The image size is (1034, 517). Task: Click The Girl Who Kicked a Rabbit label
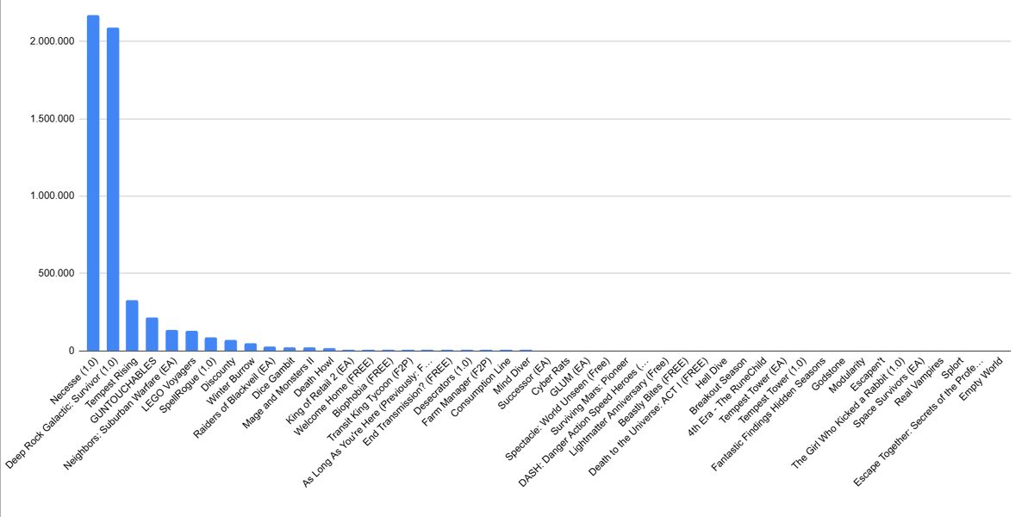tap(848, 412)
